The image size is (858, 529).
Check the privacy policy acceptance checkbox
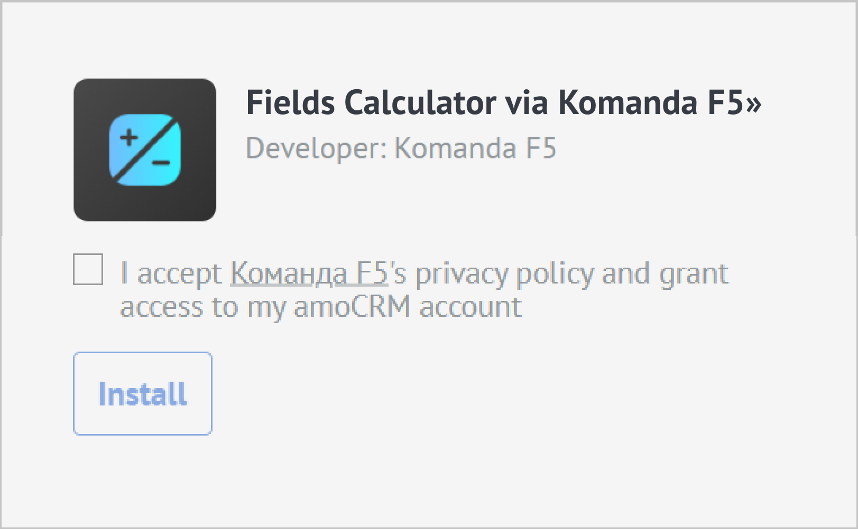87,271
